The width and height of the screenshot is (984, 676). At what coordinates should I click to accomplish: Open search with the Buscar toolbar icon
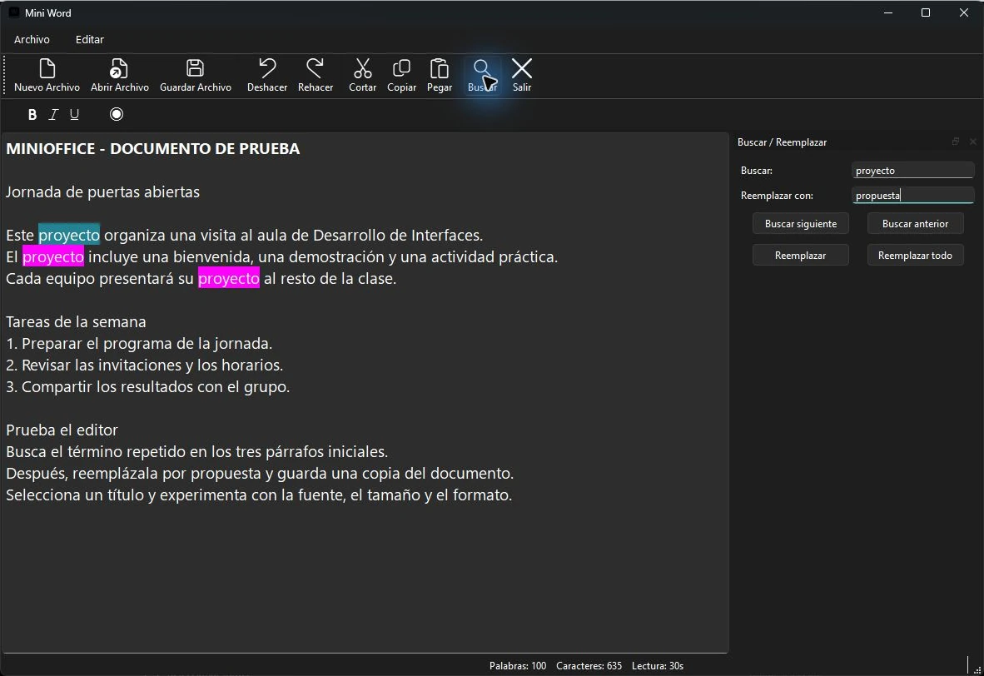coord(482,75)
